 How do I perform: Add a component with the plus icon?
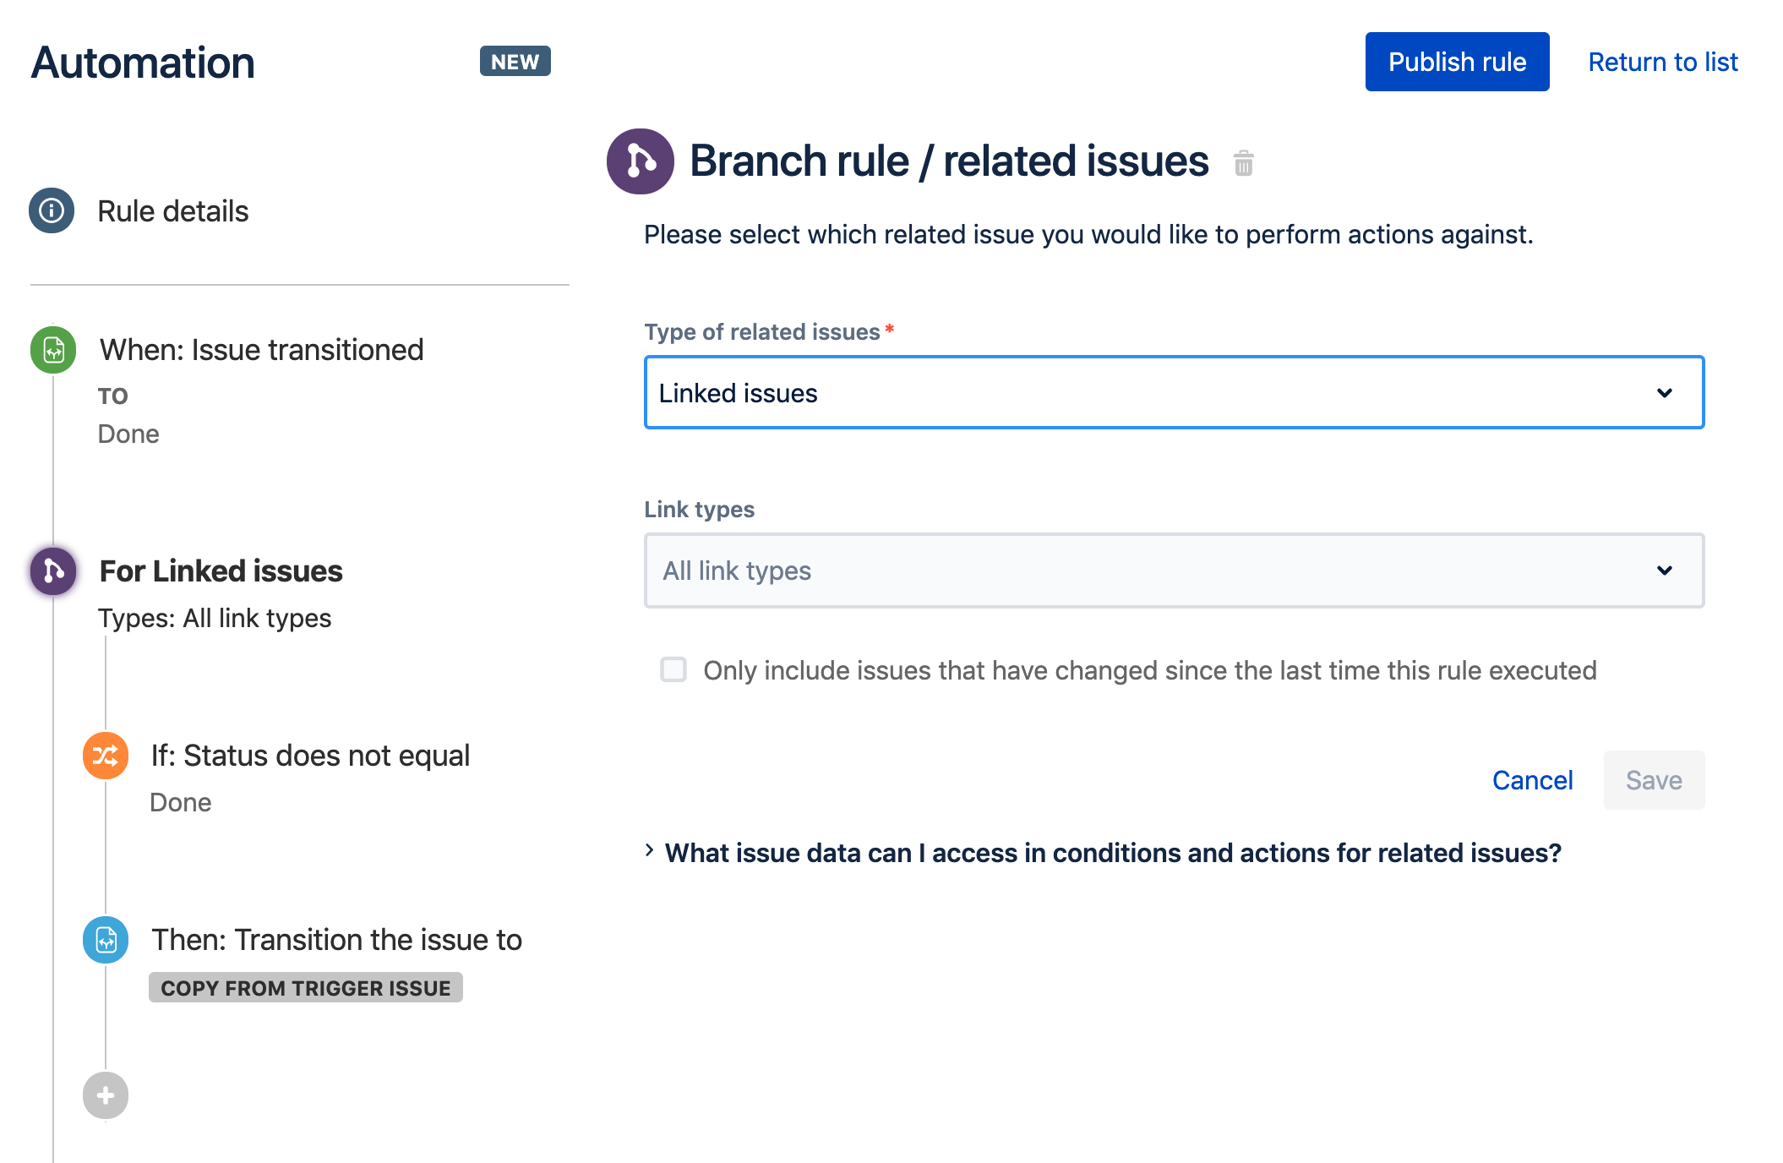(106, 1095)
